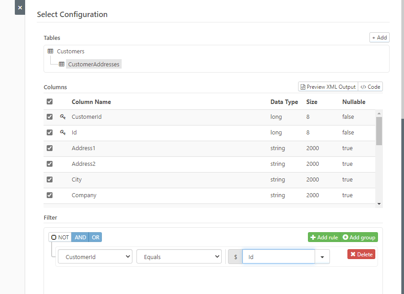
Task: Click the CustomerAddresses table icon
Action: pos(61,64)
